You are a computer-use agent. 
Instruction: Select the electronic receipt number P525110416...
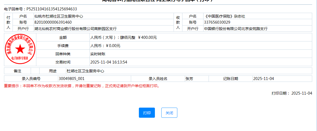52,9
